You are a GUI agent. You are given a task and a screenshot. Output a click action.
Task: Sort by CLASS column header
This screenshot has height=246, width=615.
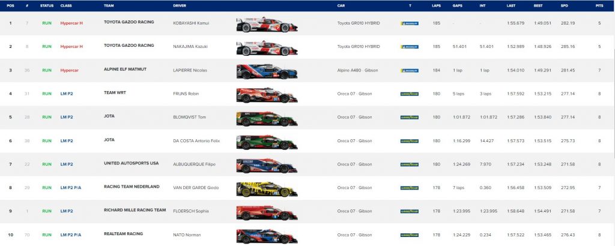coord(66,6)
